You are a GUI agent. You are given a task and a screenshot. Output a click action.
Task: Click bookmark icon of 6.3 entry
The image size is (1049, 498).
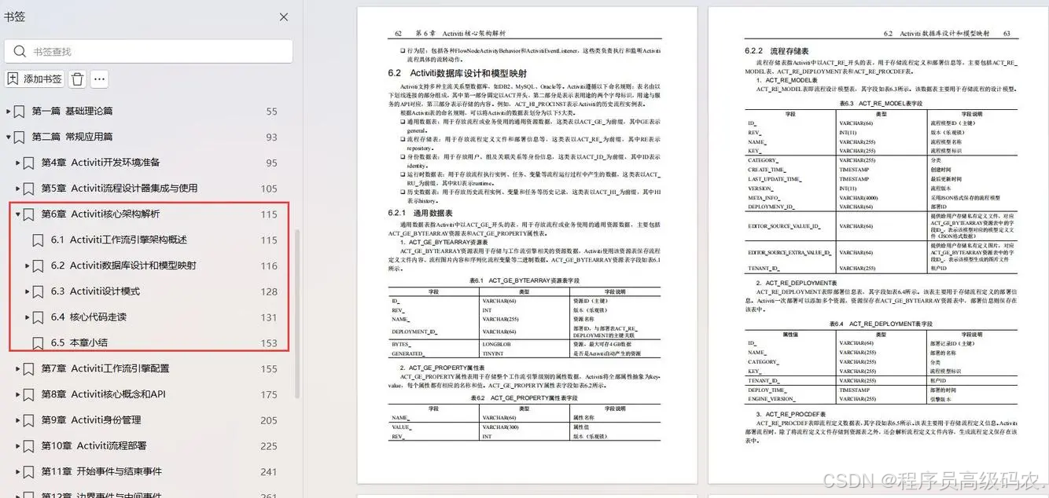pyautogui.click(x=39, y=291)
